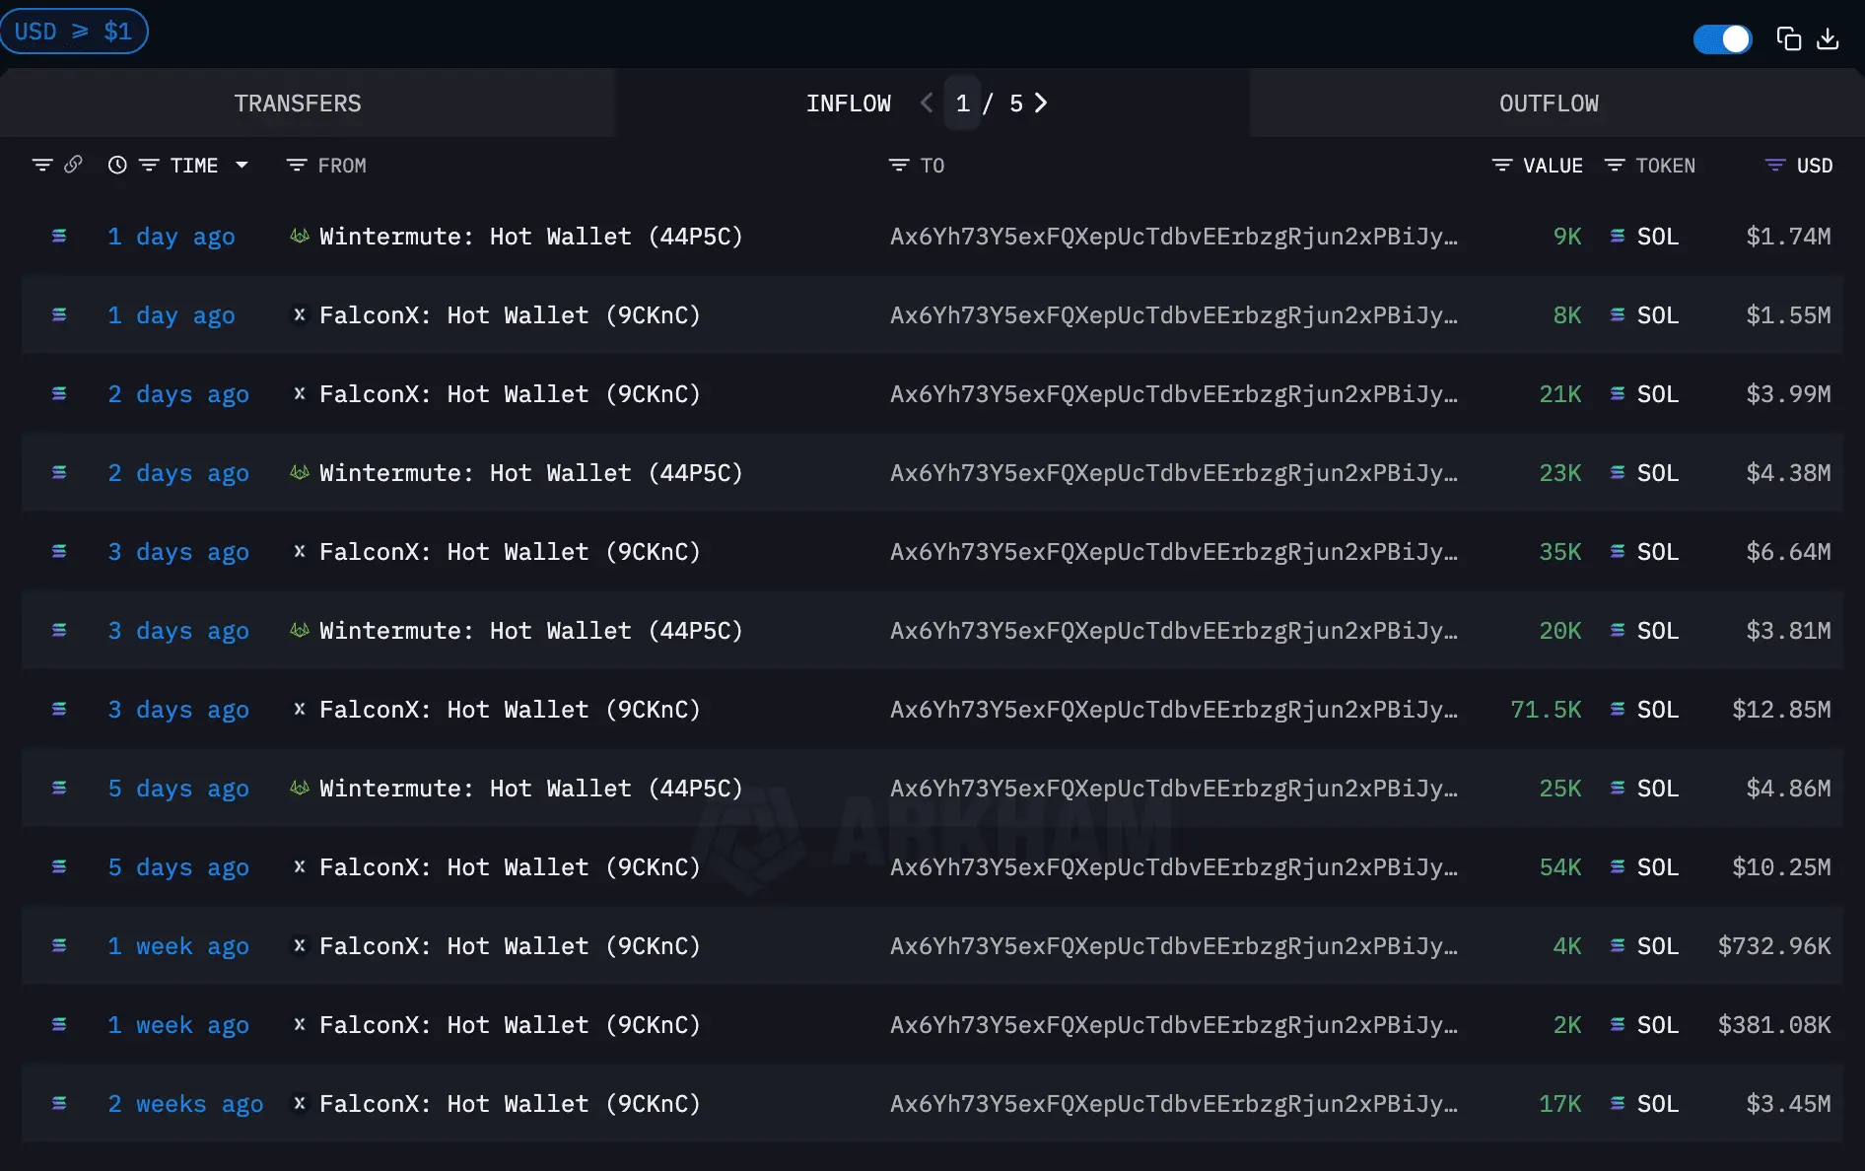
Task: Click the FalconX logo in the $1.55M row
Action: pos(300,314)
